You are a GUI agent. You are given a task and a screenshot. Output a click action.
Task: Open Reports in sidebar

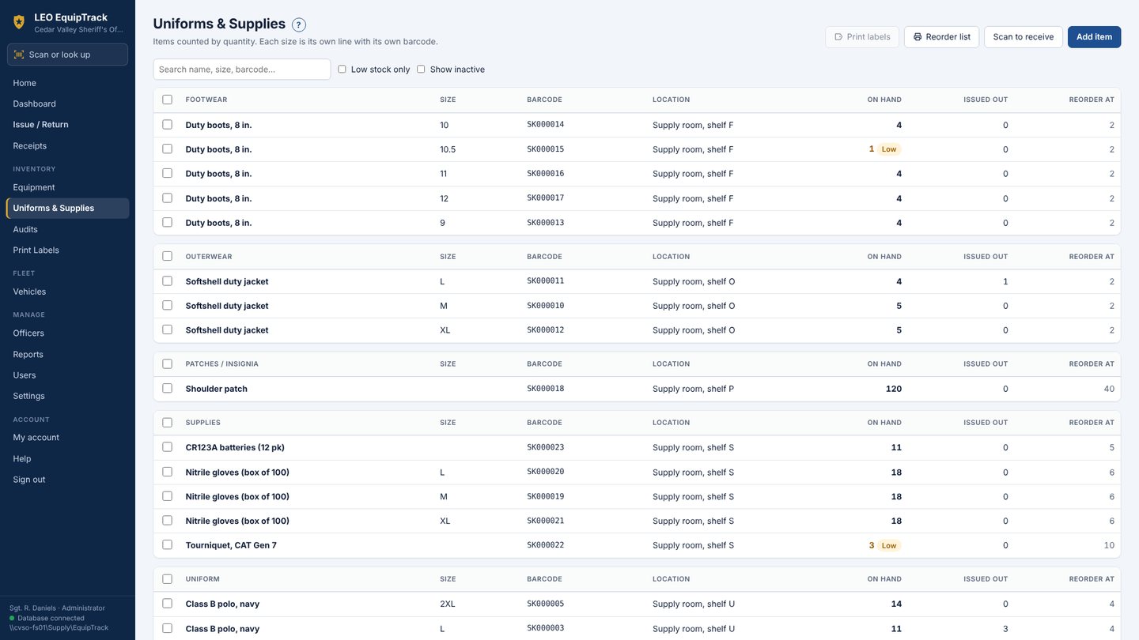point(67,354)
